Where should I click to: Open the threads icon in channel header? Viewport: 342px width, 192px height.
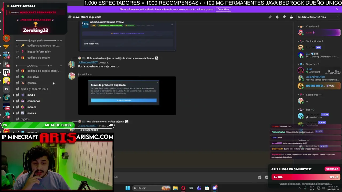pos(270,17)
